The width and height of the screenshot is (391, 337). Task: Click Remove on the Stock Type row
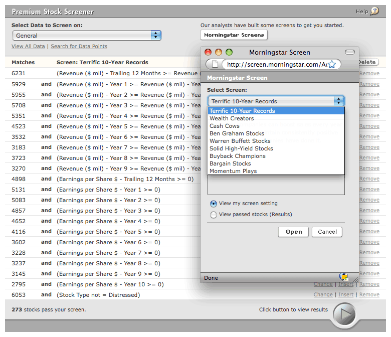(x=369, y=294)
